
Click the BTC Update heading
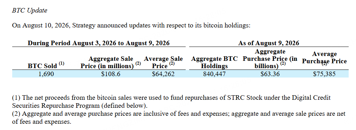pos(30,11)
